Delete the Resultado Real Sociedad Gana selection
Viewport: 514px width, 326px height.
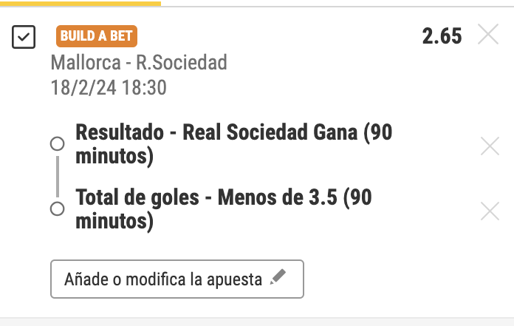pyautogui.click(x=490, y=146)
